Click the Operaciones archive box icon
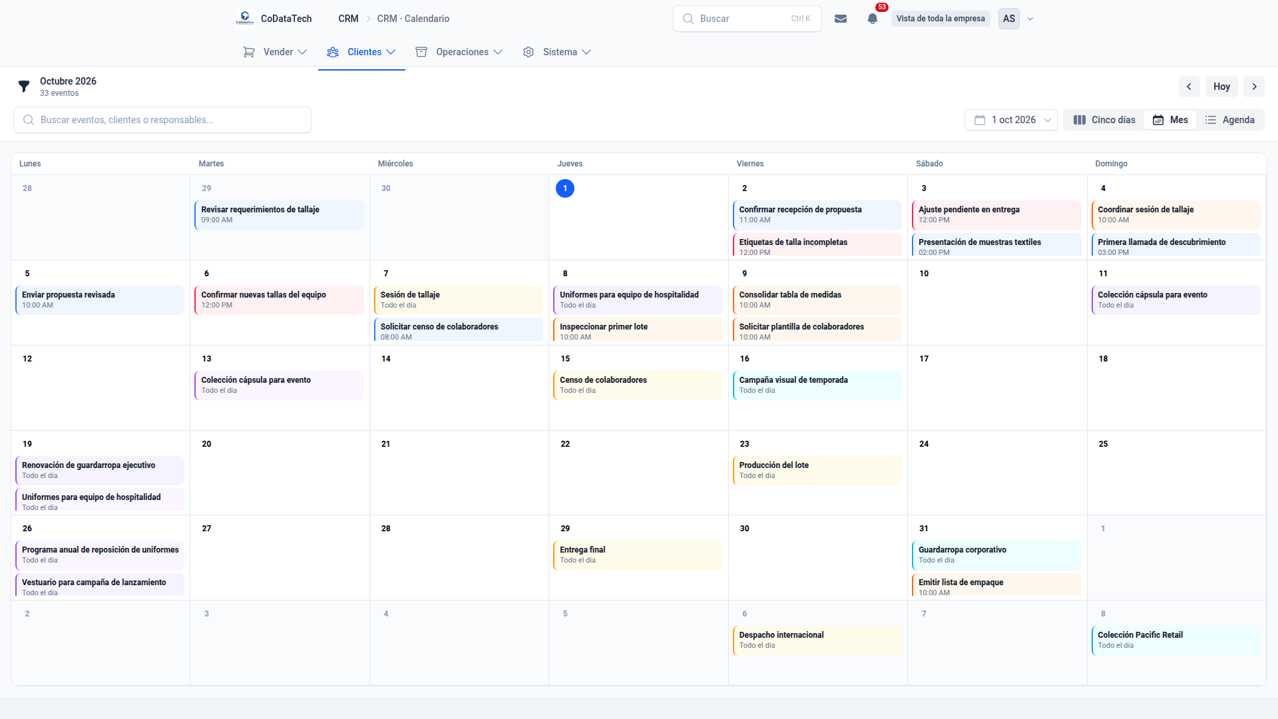 (x=421, y=52)
